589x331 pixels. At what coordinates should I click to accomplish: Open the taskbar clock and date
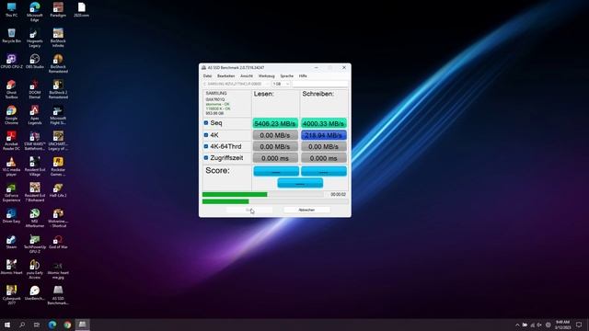point(562,325)
